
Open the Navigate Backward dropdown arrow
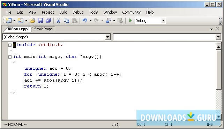pos(114,21)
